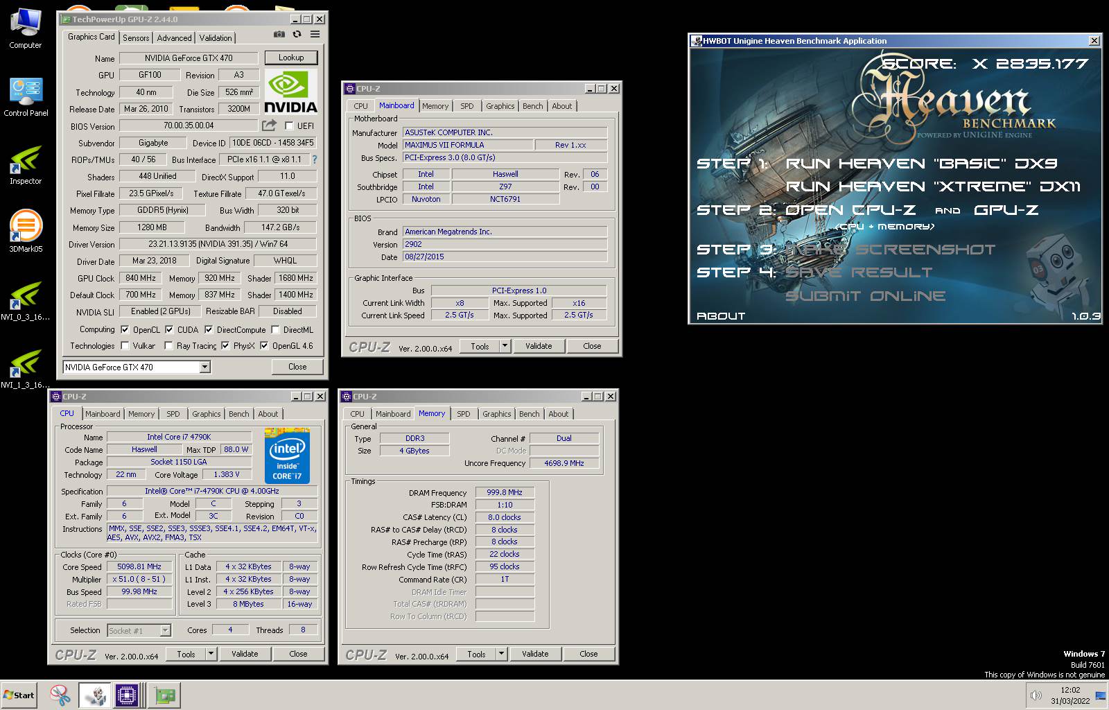Click the Intel Core i7 logo in CPU-Z
This screenshot has height=710, width=1109.
point(287,456)
